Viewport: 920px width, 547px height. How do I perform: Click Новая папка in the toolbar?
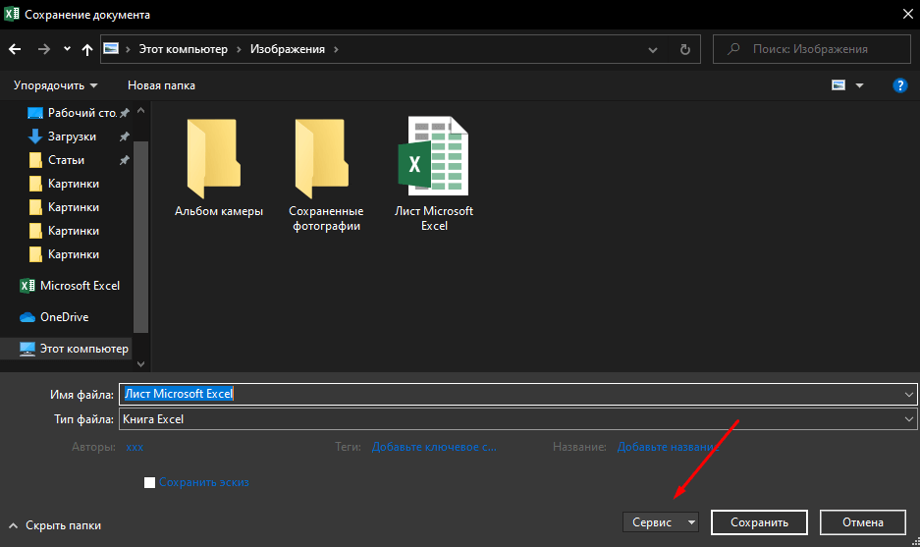161,85
